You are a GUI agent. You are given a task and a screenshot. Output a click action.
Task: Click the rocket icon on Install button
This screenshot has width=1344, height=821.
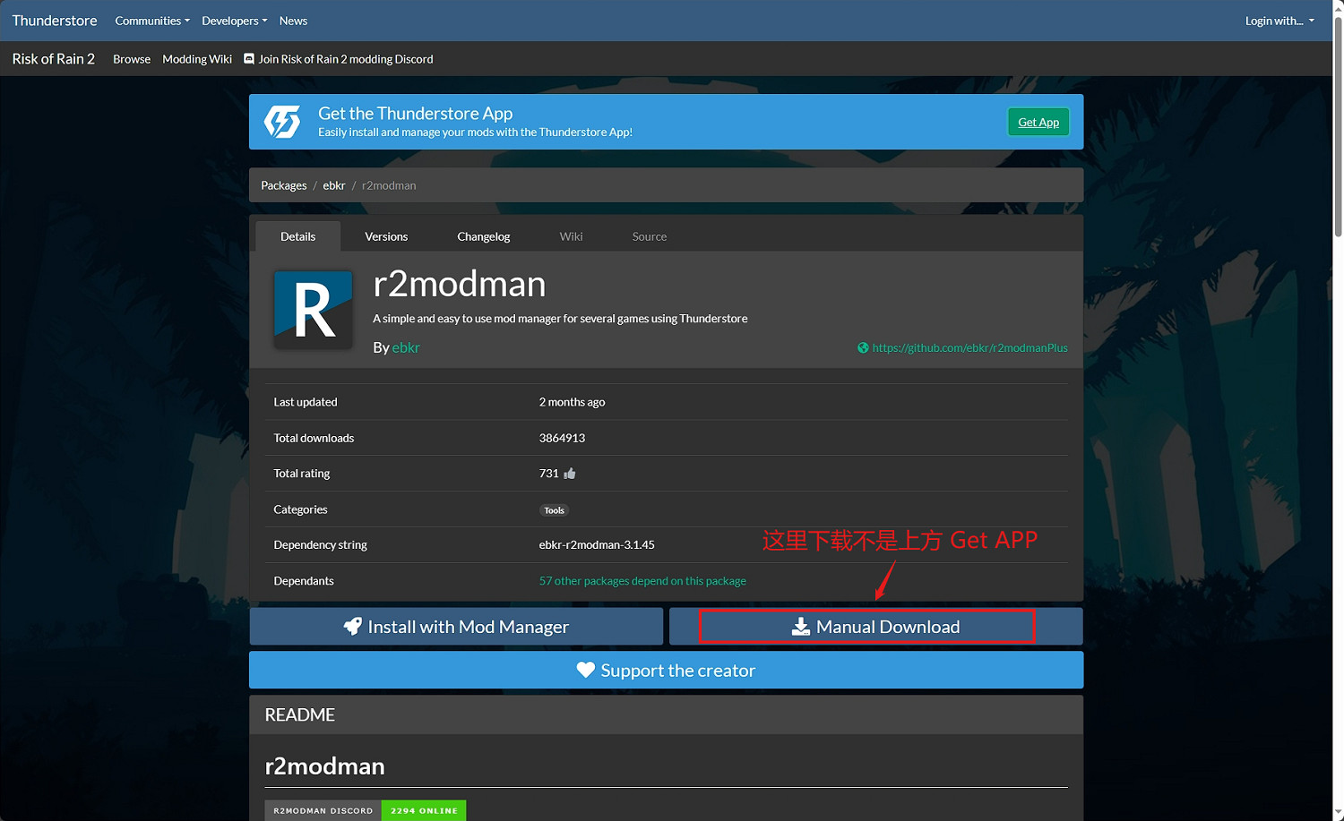coord(353,627)
